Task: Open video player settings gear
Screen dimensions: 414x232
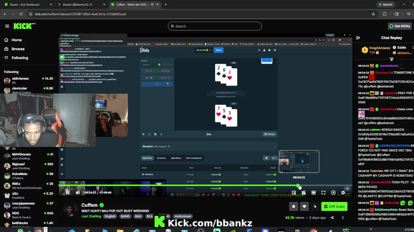Action: point(343,193)
